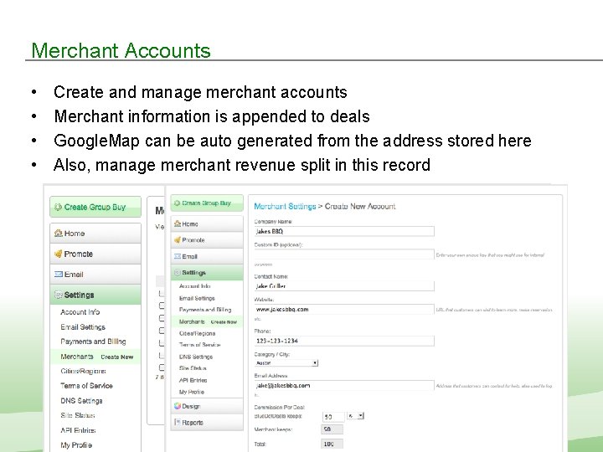The height and width of the screenshot is (452, 603).
Task: Click the Company Name field containing Jakes BBQ
Action: pyautogui.click(x=344, y=231)
